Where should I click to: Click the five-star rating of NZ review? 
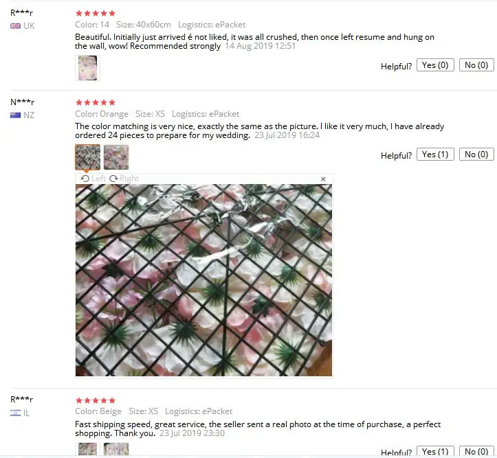(96, 102)
